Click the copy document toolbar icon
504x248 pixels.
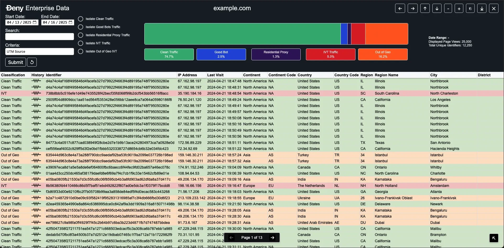click(470, 8)
